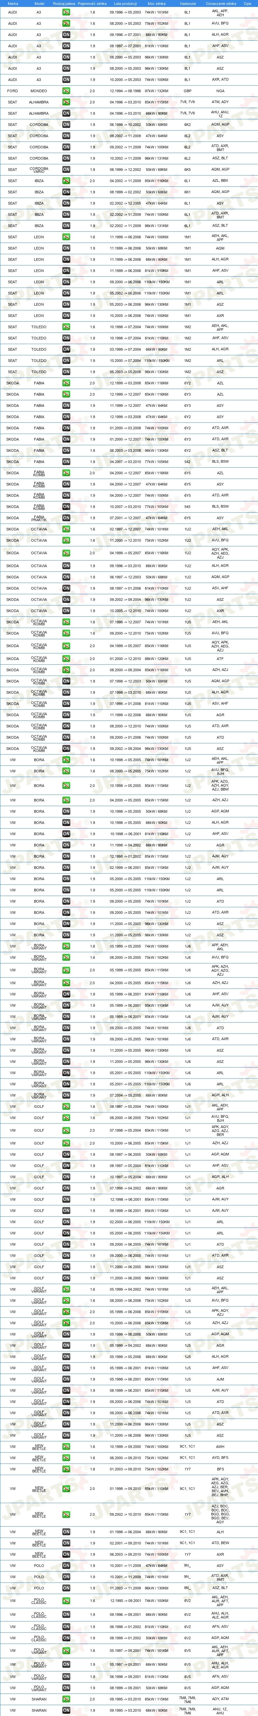The height and width of the screenshot is (1716, 258).
Task: Click the MONDEO model cell
Action: [x=39, y=91]
